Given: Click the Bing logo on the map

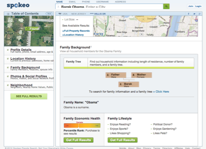Looking at the screenshot, I should pos(99,34).
